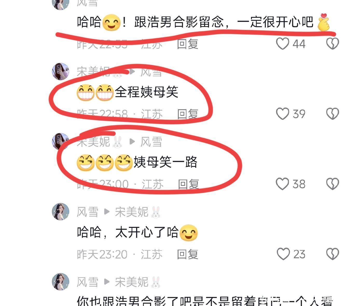The width and height of the screenshot is (356, 306).
Task: Dislike the 跟浩男合影留念 comment
Action: point(332,44)
